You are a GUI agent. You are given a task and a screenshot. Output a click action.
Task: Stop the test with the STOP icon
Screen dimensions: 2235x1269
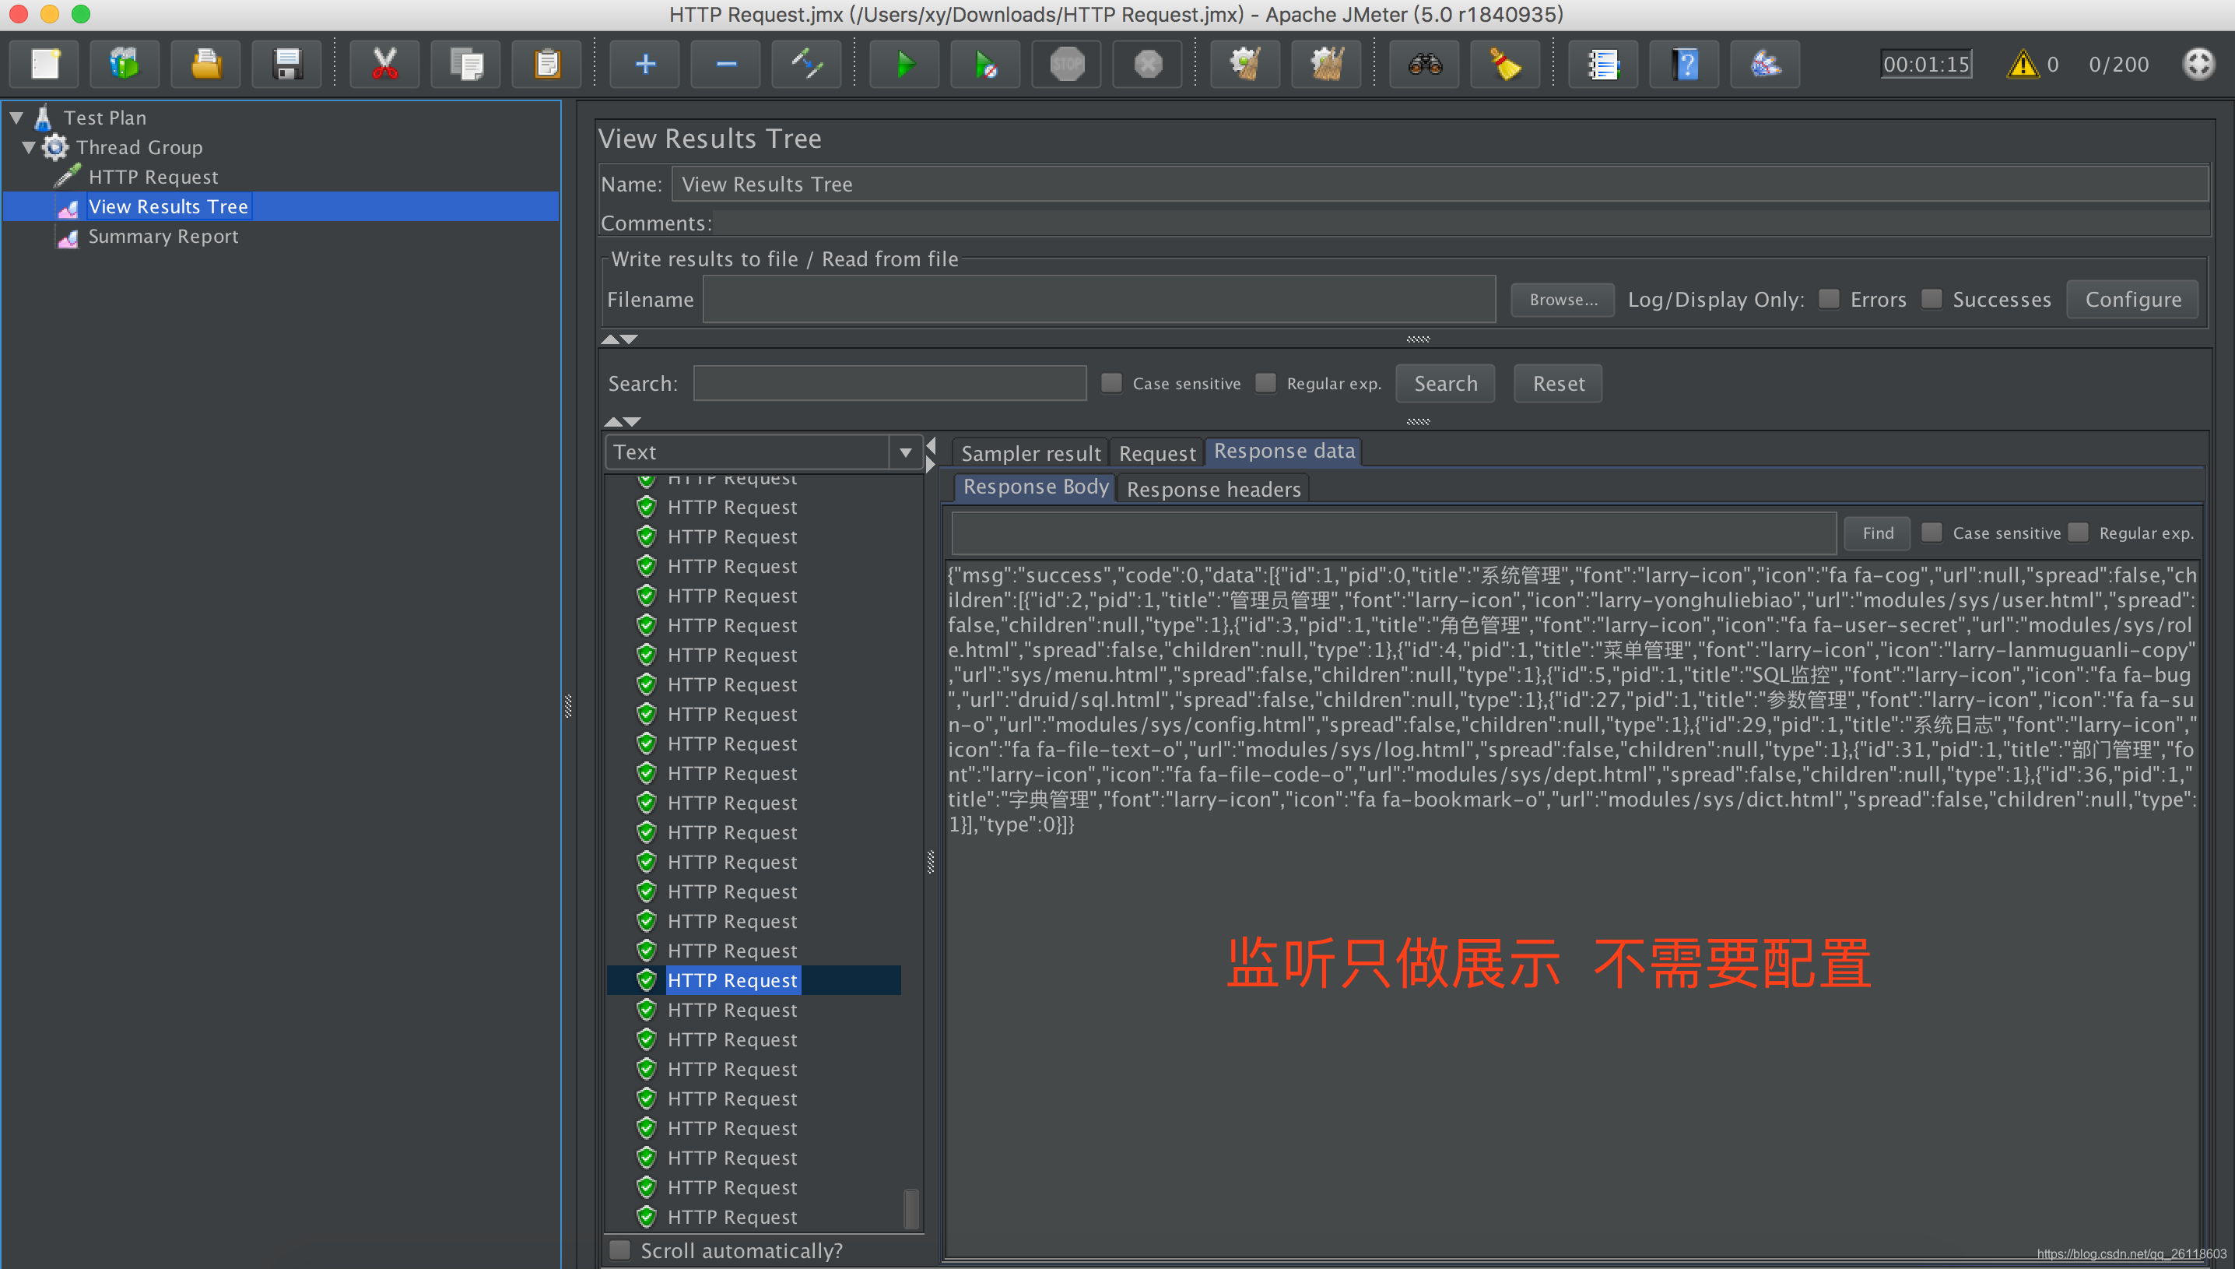[x=1067, y=64]
